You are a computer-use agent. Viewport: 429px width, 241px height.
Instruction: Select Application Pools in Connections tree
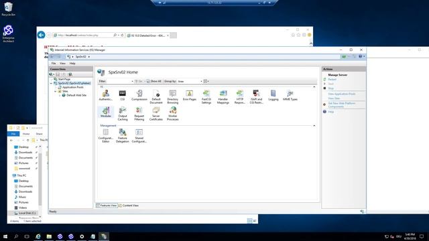pos(73,87)
